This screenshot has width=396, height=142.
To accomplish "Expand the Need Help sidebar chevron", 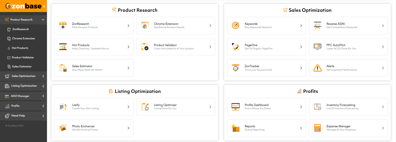I will point(43,116).
